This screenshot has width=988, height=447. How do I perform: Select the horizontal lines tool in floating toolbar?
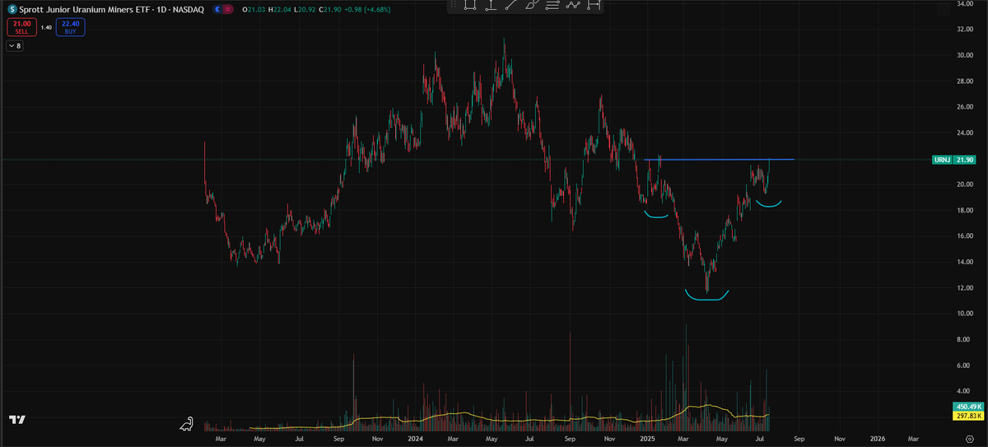click(552, 4)
